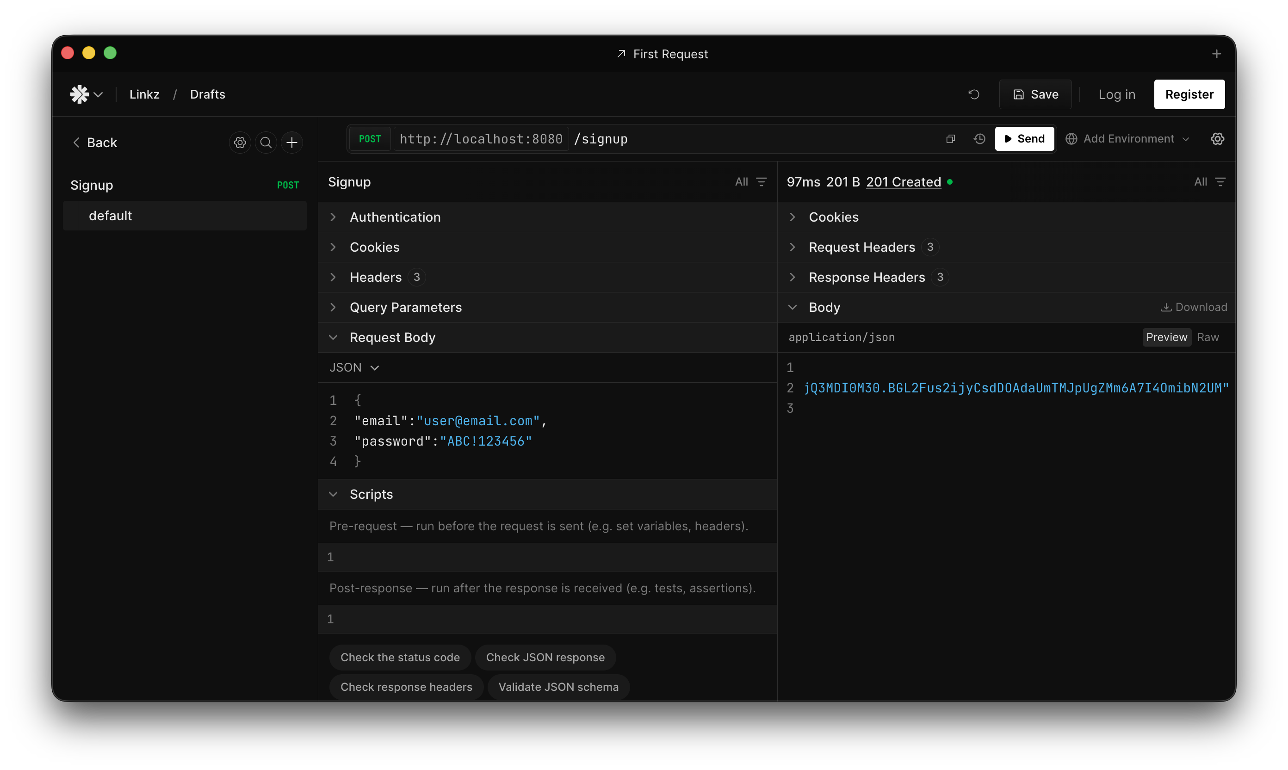Click the application/json content type label
The width and height of the screenshot is (1288, 770).
click(842, 337)
